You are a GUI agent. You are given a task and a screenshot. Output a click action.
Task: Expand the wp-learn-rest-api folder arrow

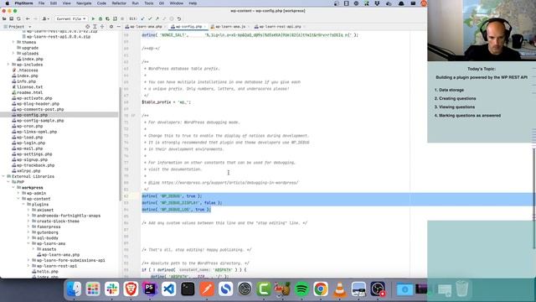[28, 266]
